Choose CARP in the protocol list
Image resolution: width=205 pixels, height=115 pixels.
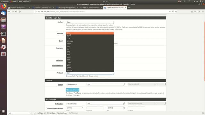[90, 68]
